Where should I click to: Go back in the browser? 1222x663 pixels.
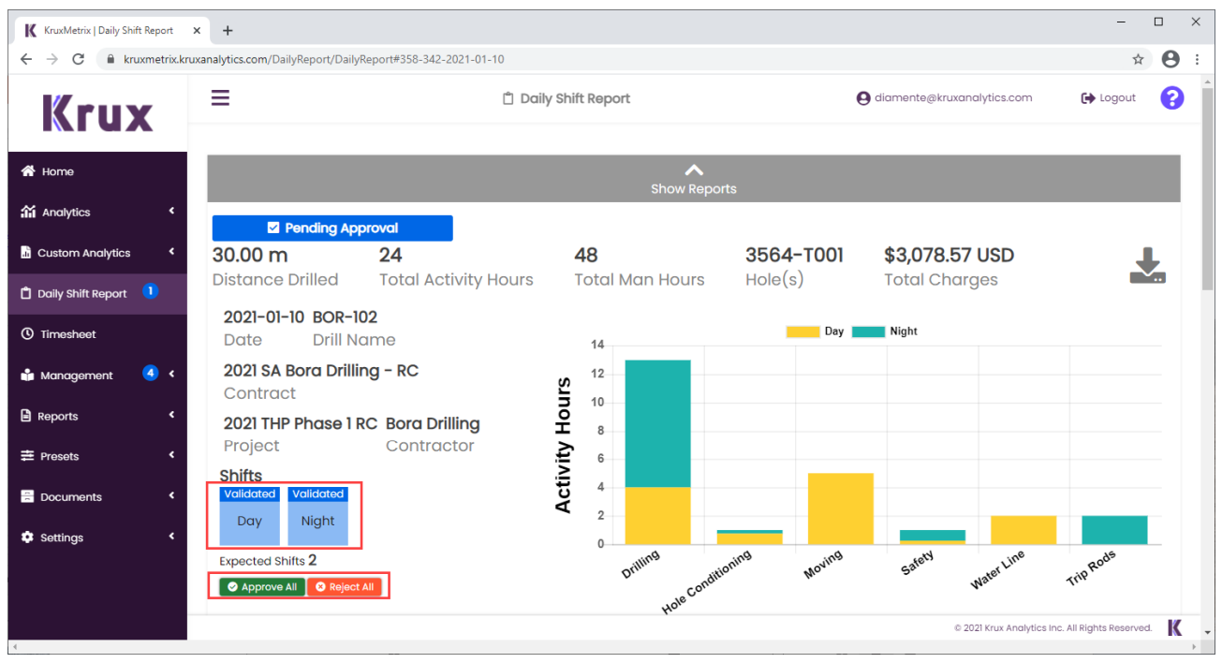(26, 59)
